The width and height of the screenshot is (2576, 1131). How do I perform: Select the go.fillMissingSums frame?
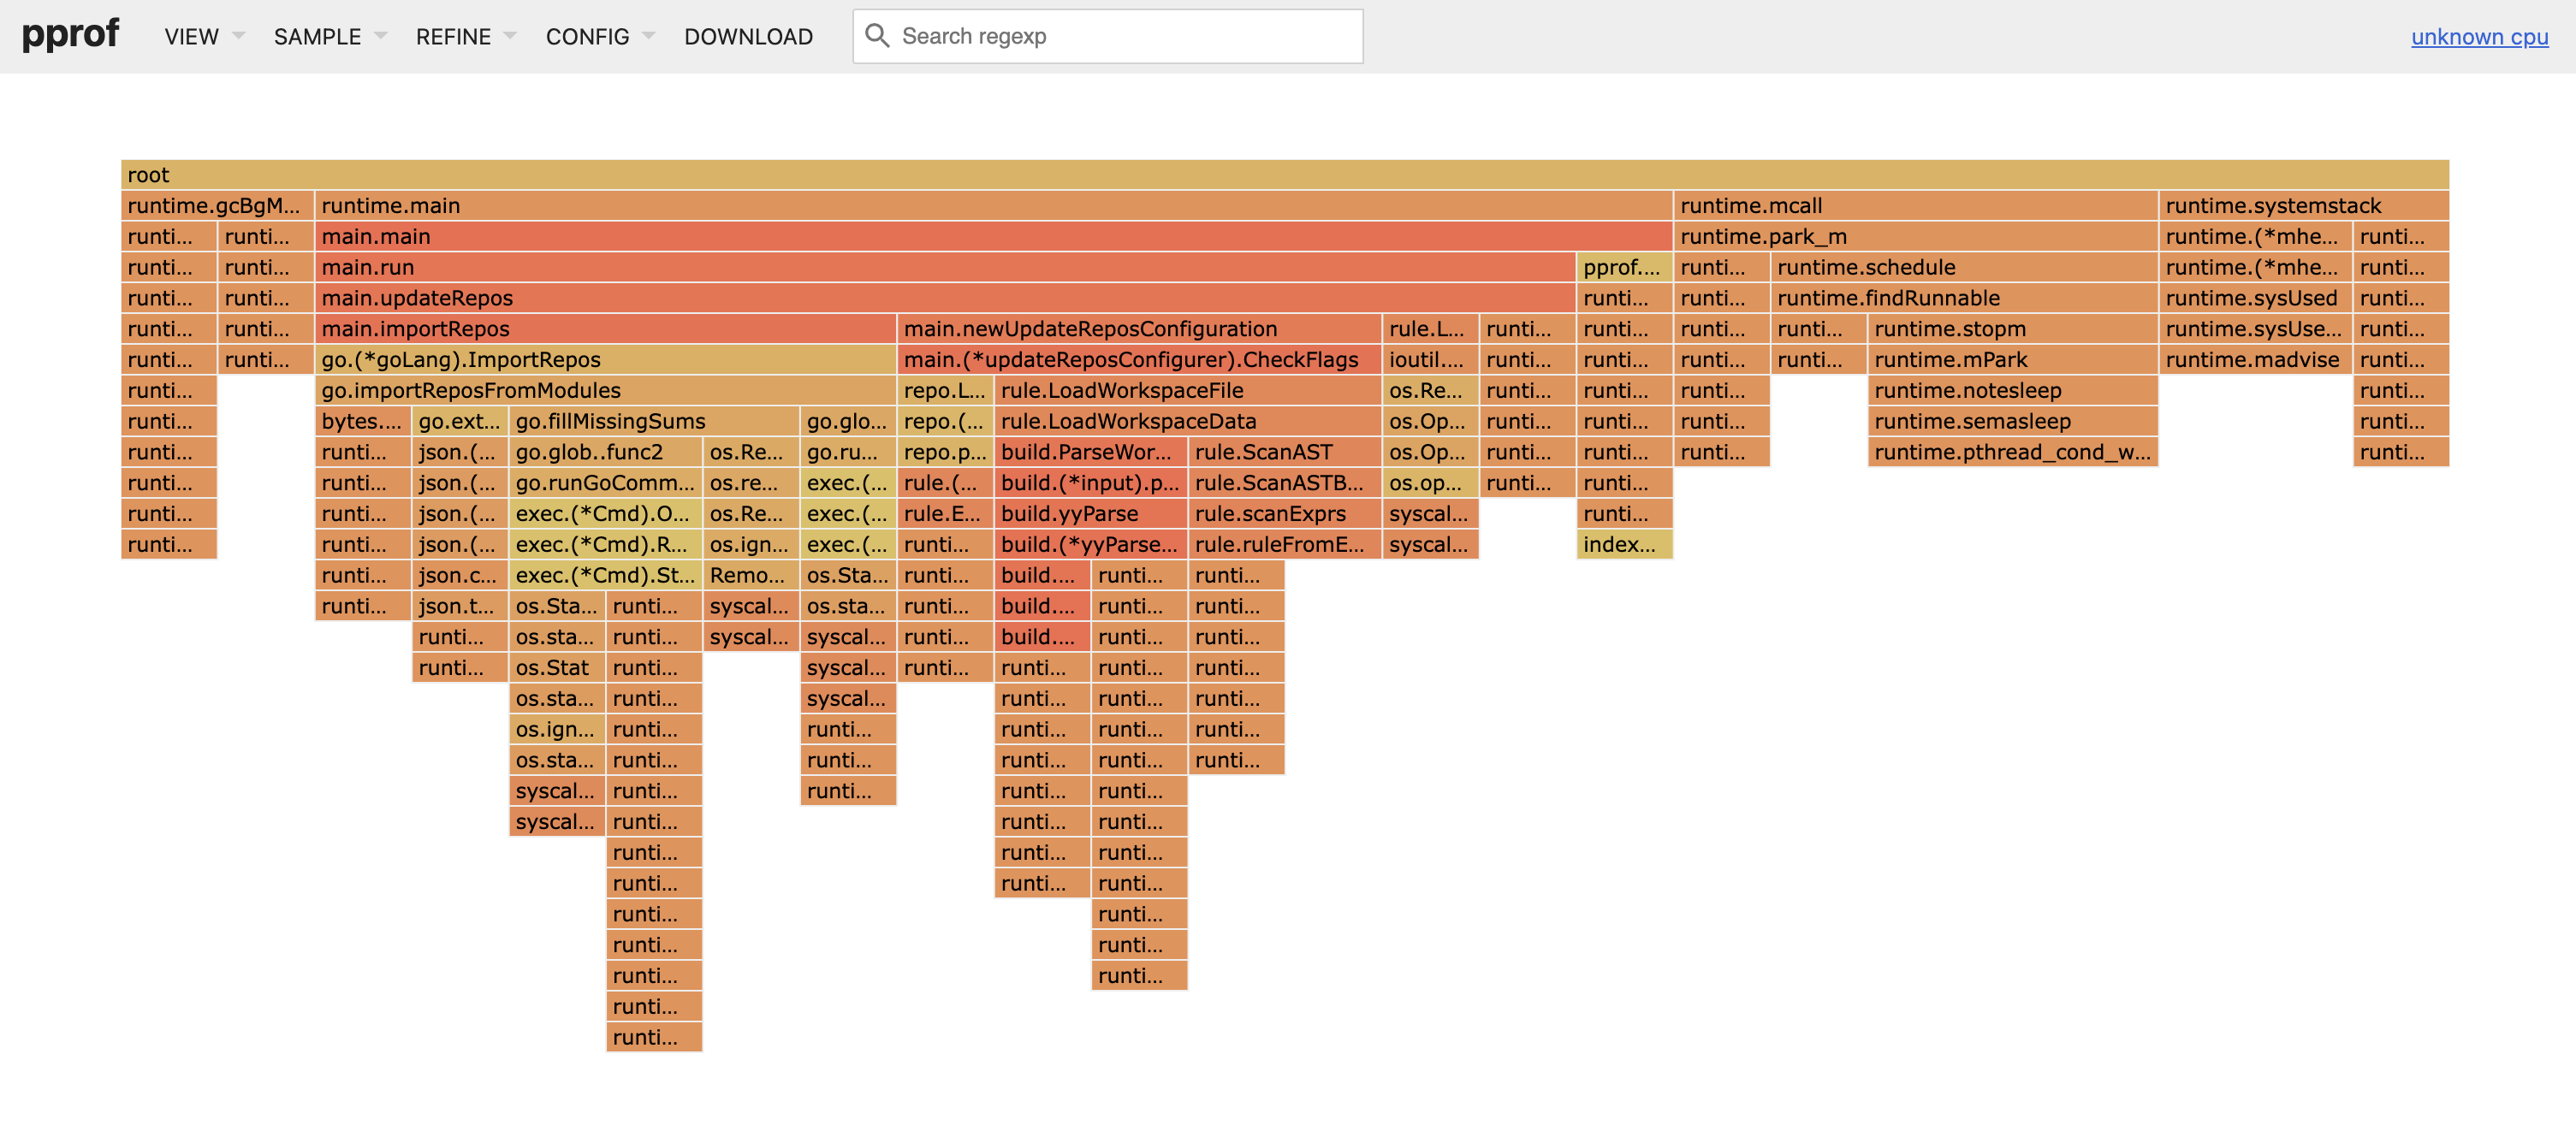click(x=653, y=421)
